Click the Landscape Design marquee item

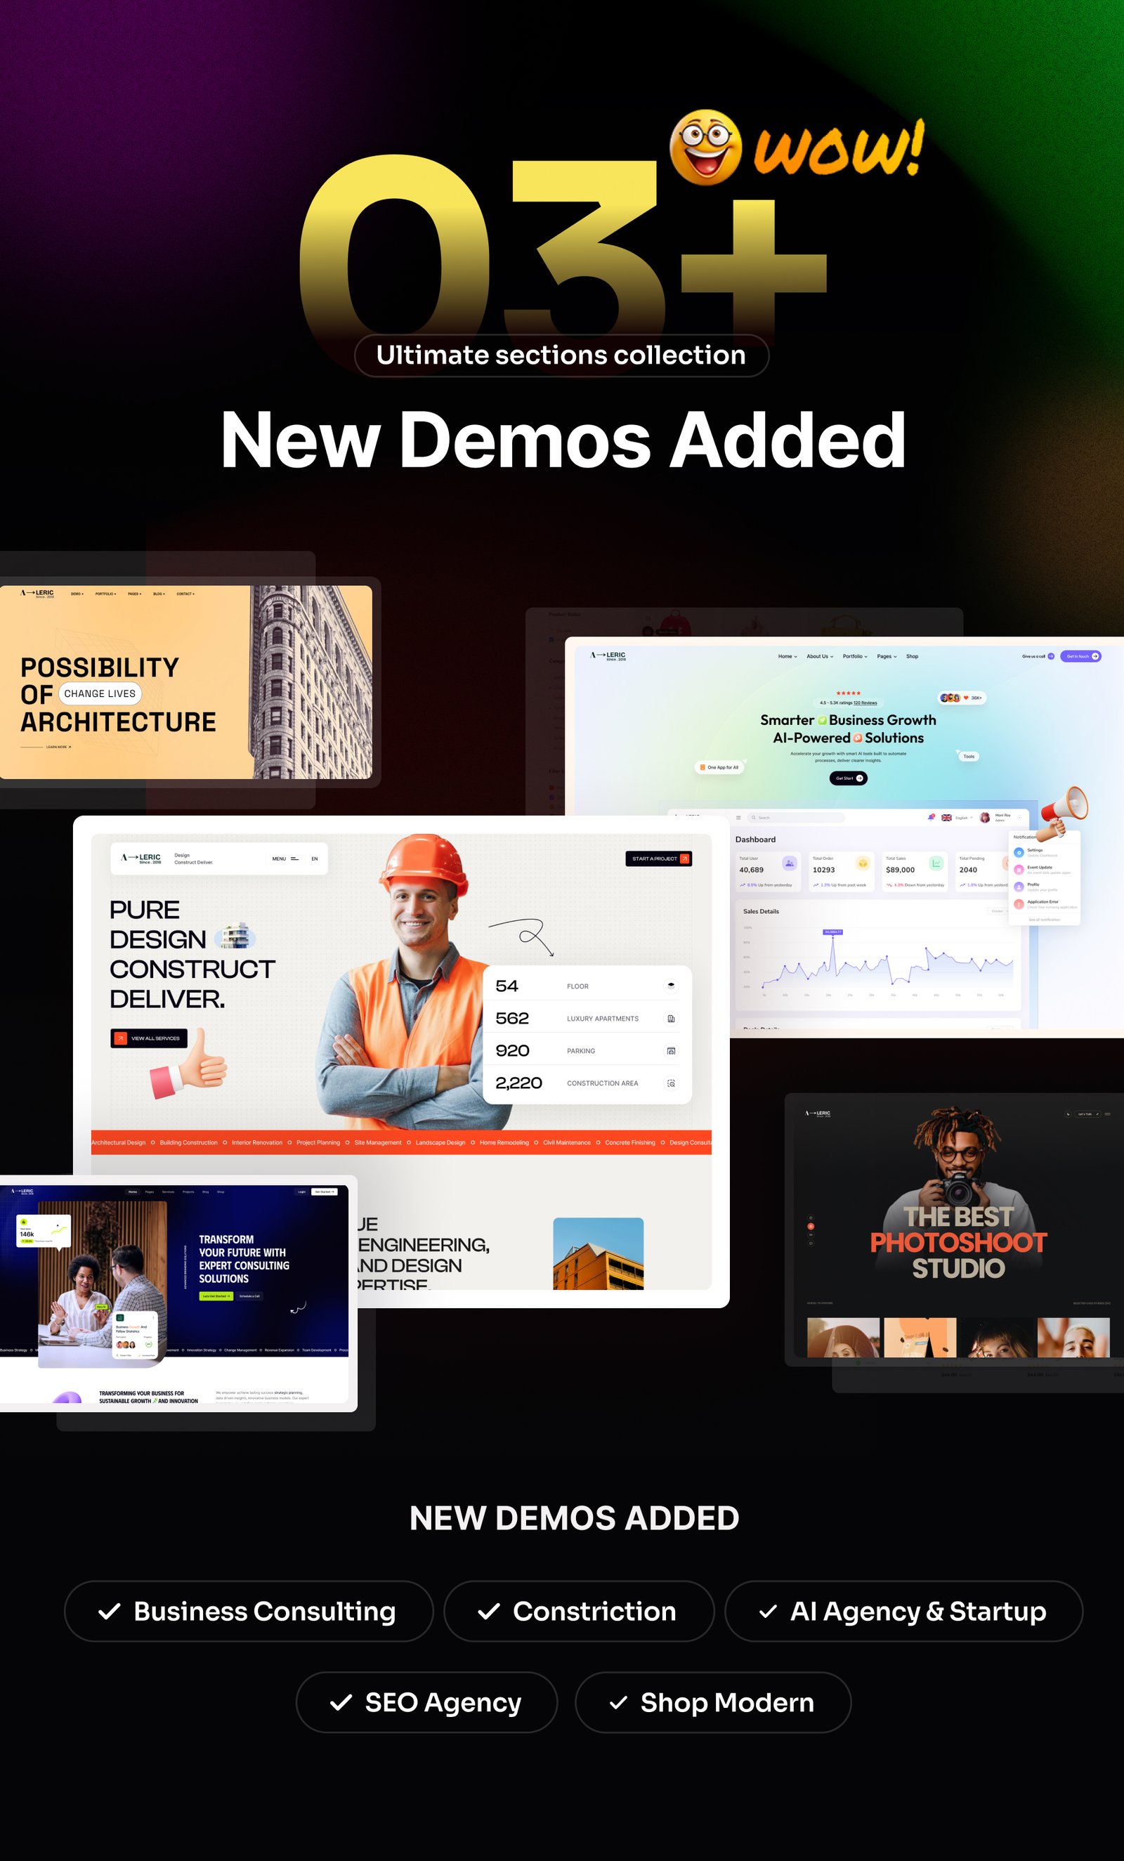[x=440, y=1143]
